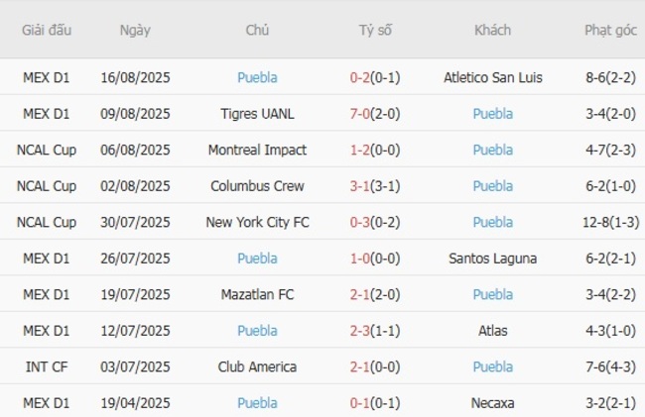Open the New York City FC link
This screenshot has height=417, width=645.
pos(257,222)
